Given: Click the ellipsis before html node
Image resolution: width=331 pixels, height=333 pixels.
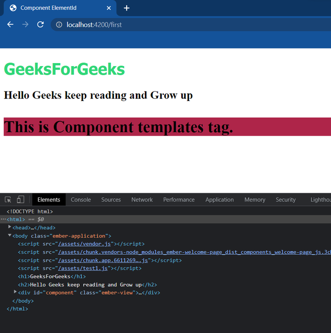Looking at the screenshot, I should coord(3,219).
